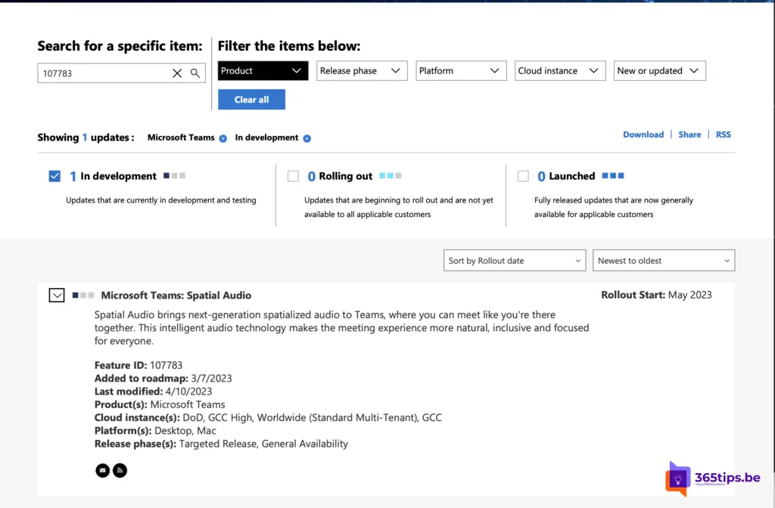Clear search text with X icon

(x=177, y=73)
